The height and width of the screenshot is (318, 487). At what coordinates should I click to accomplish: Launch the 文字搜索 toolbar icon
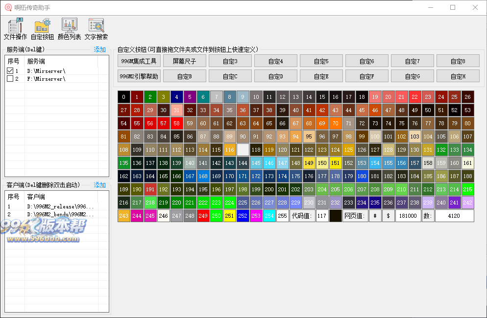(96, 29)
